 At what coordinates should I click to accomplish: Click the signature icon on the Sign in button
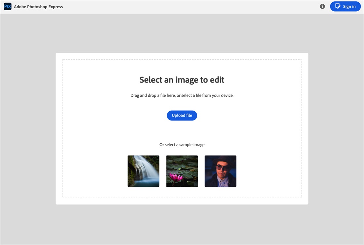tap(338, 6)
